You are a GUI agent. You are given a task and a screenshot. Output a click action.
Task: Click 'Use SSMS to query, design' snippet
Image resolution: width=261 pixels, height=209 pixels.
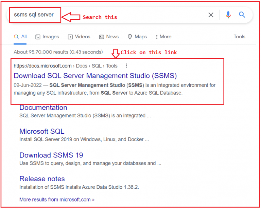[90, 163]
